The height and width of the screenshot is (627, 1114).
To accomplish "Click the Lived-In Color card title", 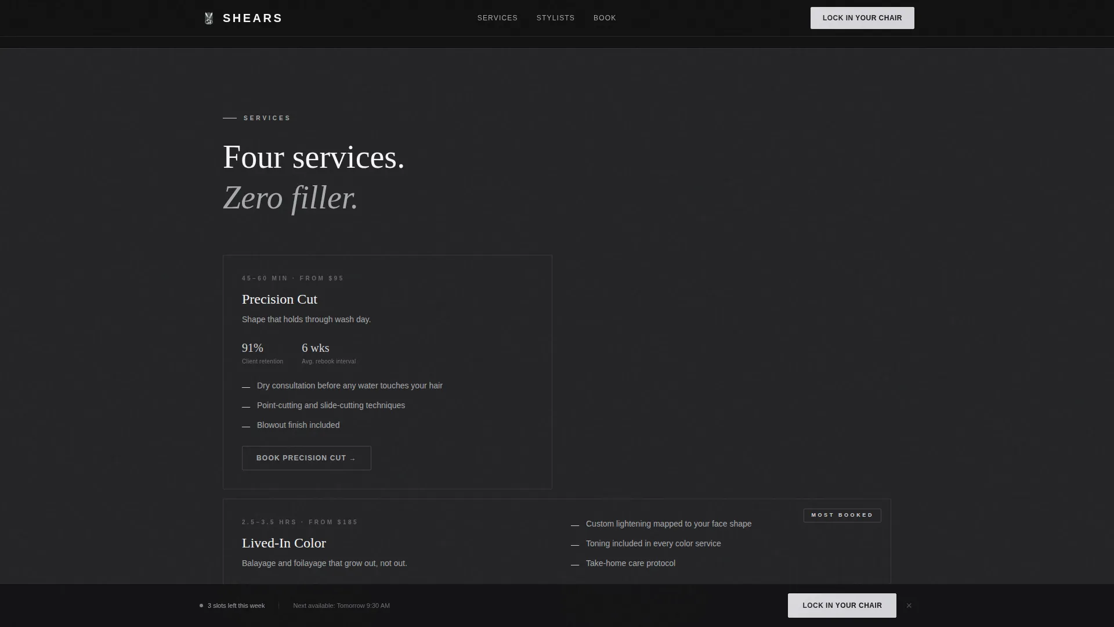I will pyautogui.click(x=284, y=543).
